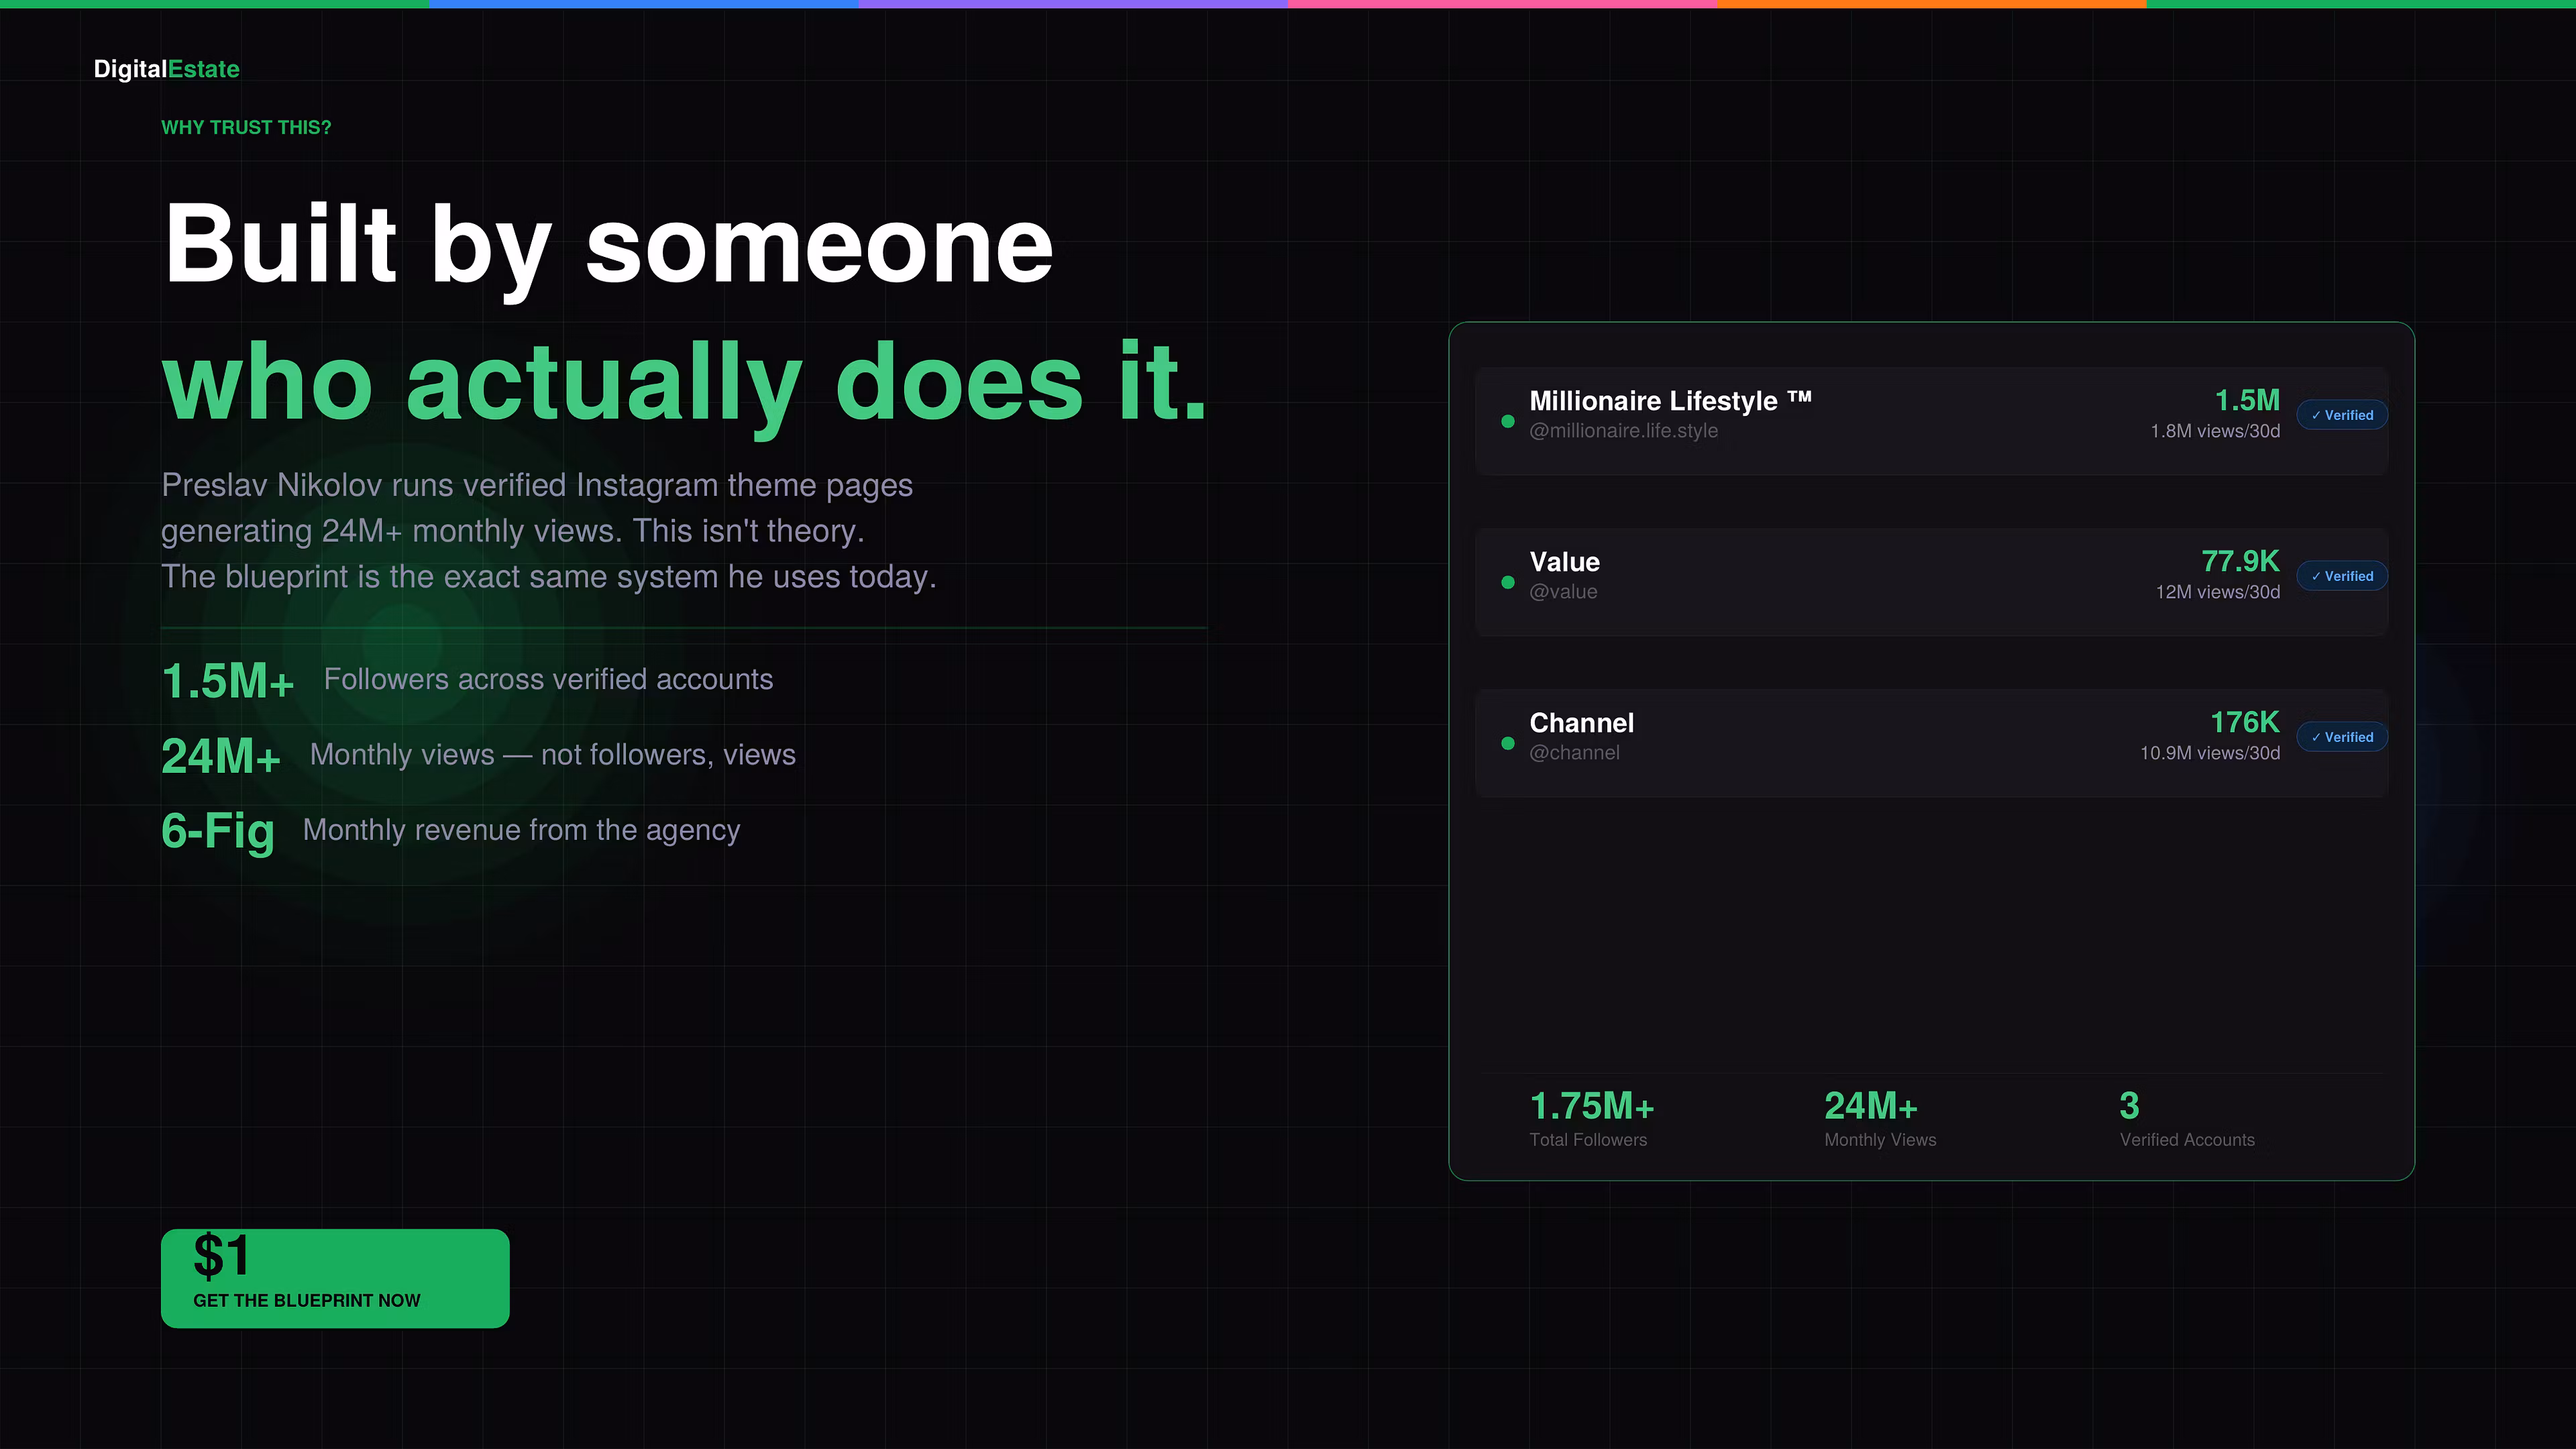The width and height of the screenshot is (2576, 1449).
Task: Click the 3 Verified Accounts stat
Action: pos(2129,1107)
